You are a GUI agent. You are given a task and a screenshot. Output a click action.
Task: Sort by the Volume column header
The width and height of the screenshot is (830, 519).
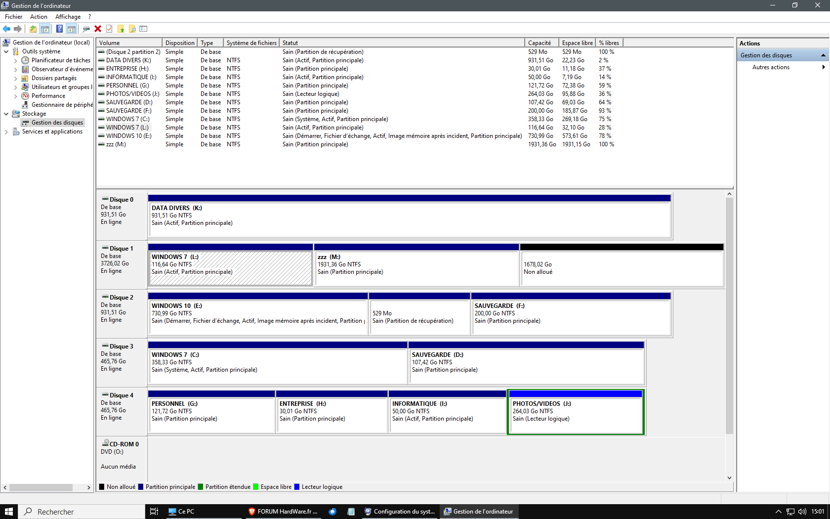[129, 43]
